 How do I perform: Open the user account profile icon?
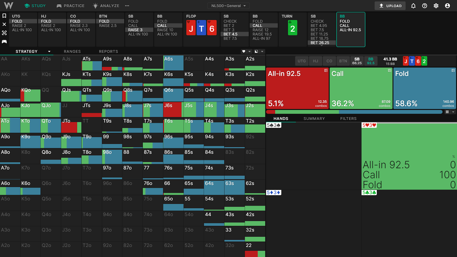[x=447, y=6]
